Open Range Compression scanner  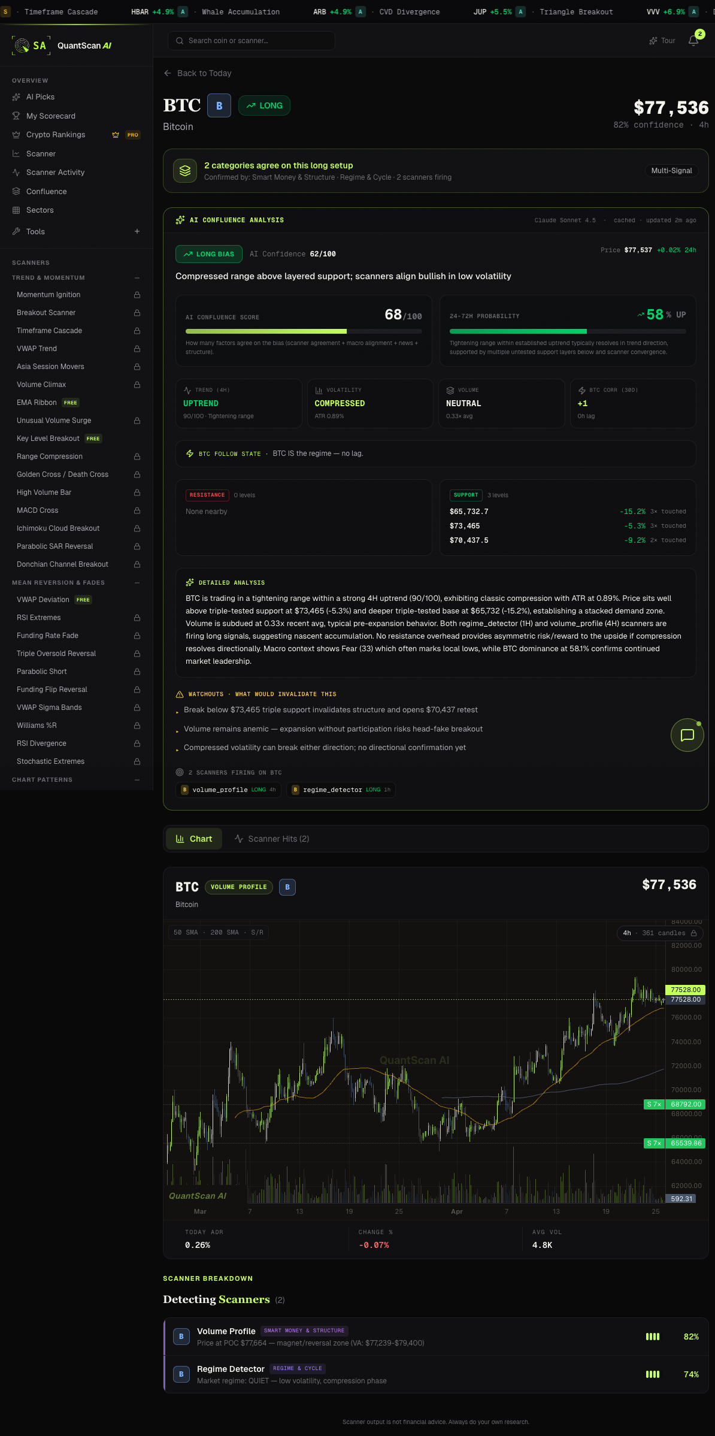[76, 457]
